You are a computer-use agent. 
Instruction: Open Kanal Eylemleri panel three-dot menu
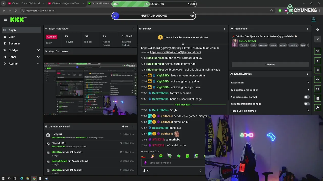pos(307,74)
